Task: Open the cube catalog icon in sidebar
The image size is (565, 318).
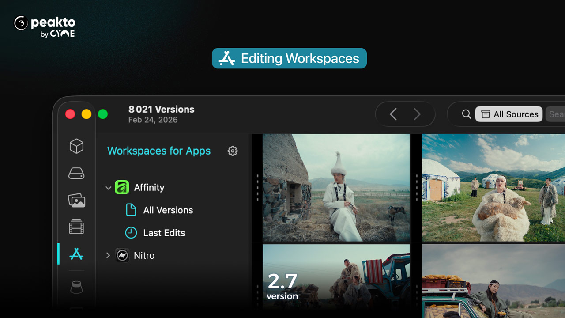Action: 76,146
